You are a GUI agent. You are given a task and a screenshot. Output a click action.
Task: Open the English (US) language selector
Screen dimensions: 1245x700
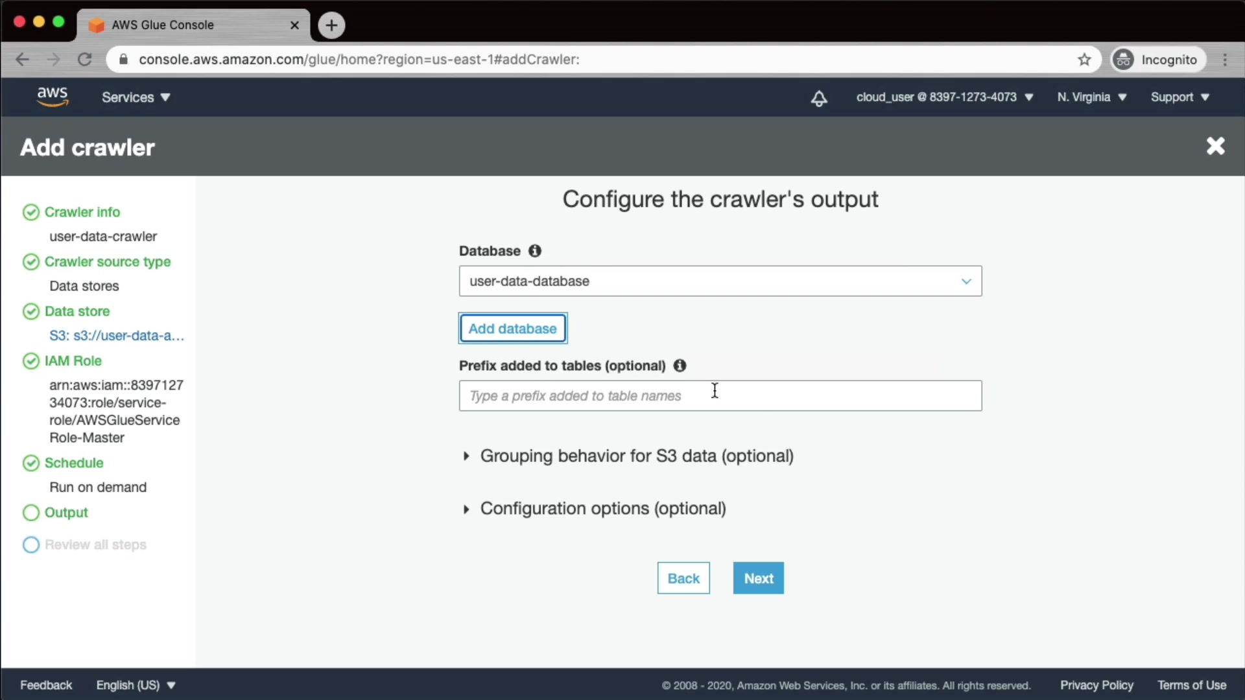pos(136,685)
